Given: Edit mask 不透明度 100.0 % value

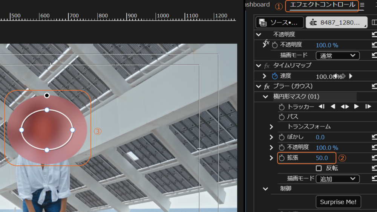Looking at the screenshot, I should tap(327, 147).
